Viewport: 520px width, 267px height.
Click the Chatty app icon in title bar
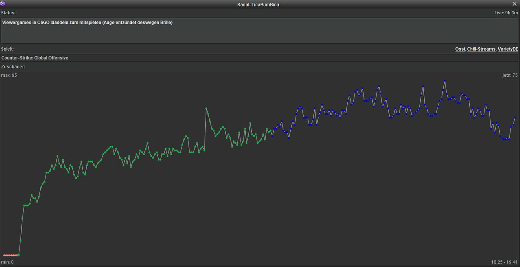[x=3, y=3]
